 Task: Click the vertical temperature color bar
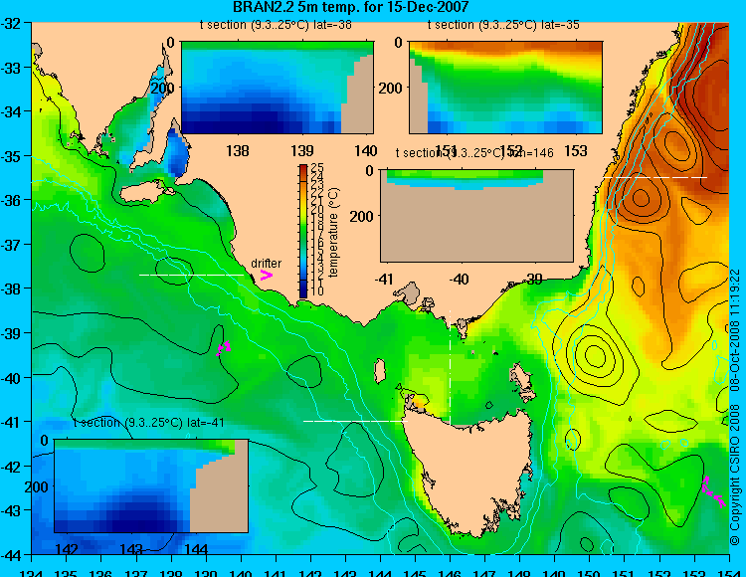point(303,231)
